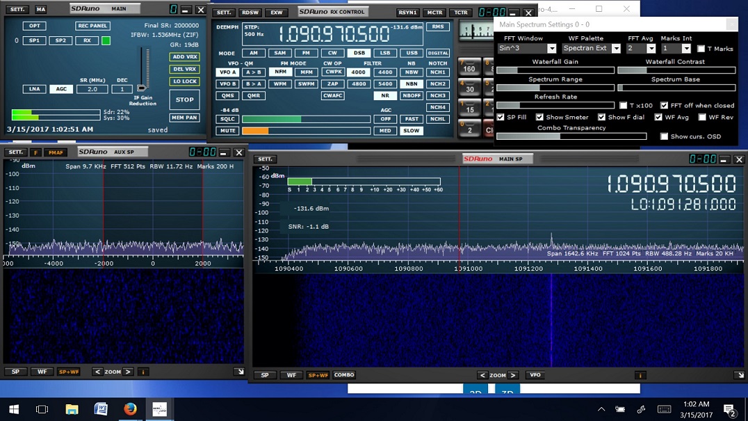Click the resize arrow icon in AUX SP

[x=239, y=372]
